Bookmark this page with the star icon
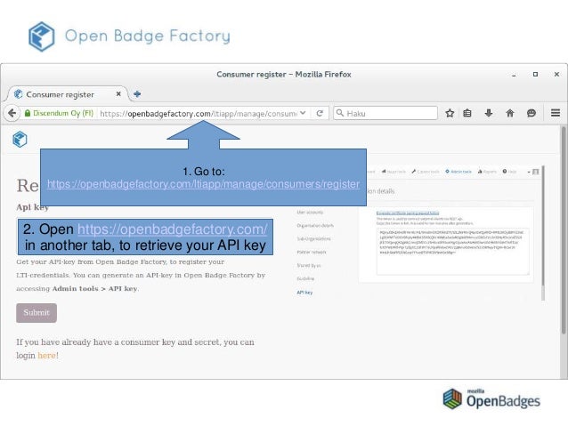This screenshot has width=568, height=426. tap(450, 113)
